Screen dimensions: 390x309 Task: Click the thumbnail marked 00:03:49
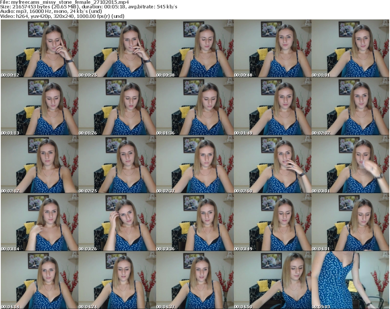point(273,222)
